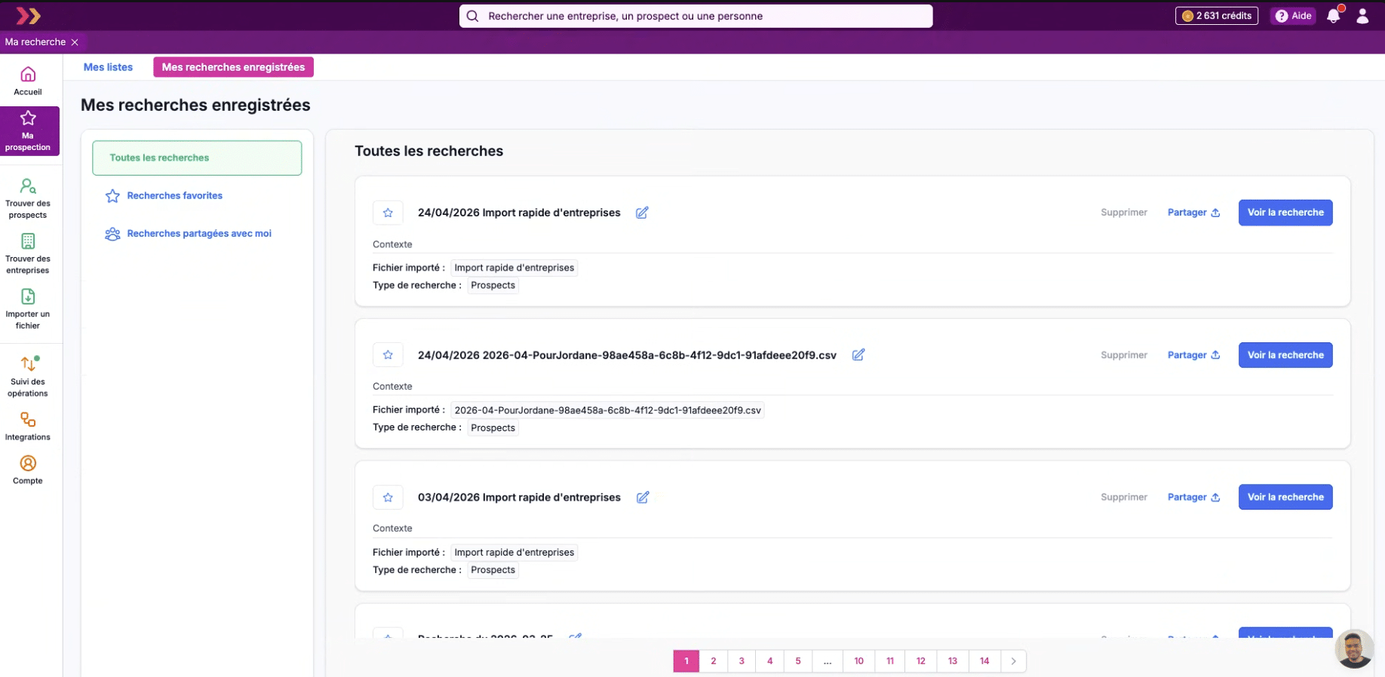The height and width of the screenshot is (677, 1385).
Task: Open Compte in the sidebar
Action: tap(28, 470)
